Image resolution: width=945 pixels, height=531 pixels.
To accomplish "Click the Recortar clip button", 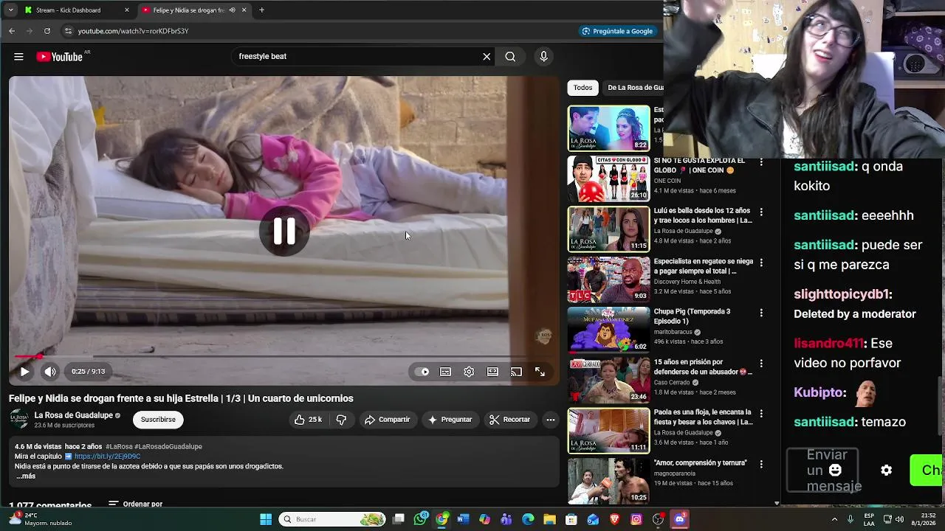I will tap(509, 420).
